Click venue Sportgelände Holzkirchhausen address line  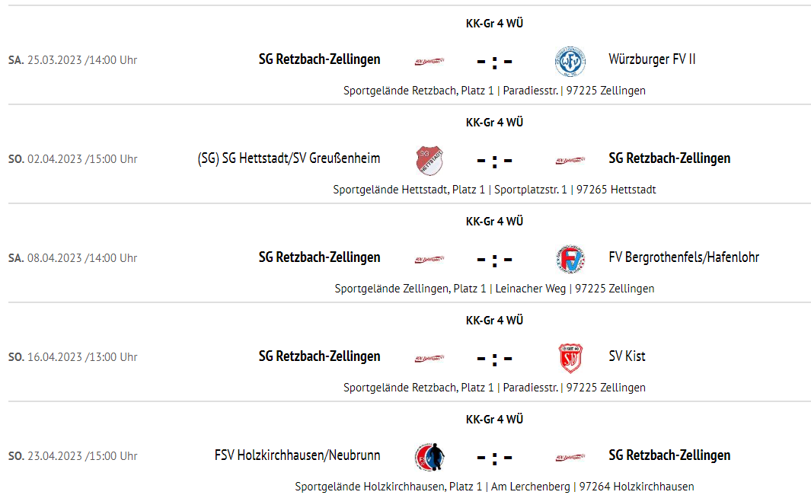tap(494, 486)
